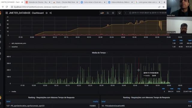Sort Media de Tempo legend by max
The height and width of the screenshot is (108, 192).
pyautogui.click(x=172, y=89)
